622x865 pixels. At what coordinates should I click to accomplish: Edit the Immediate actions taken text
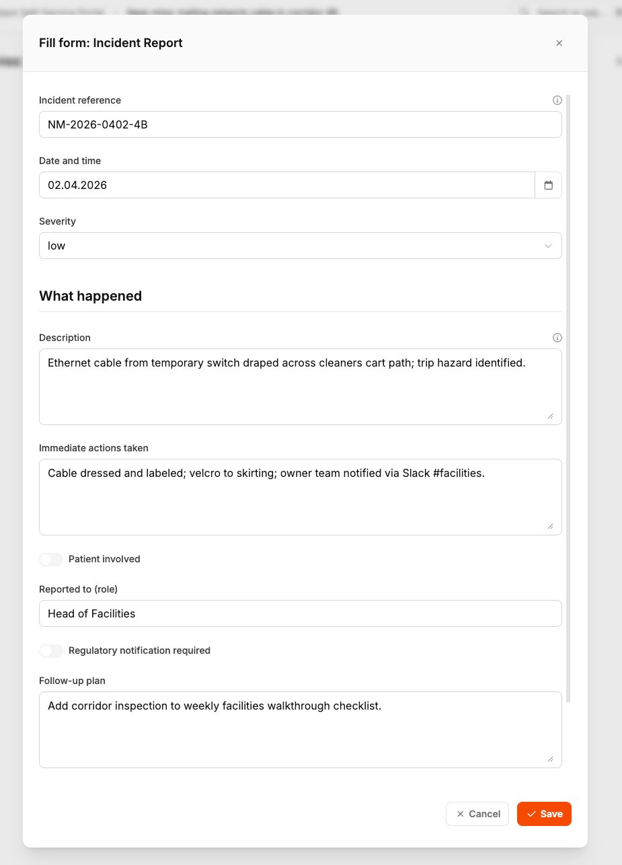pyautogui.click(x=300, y=497)
